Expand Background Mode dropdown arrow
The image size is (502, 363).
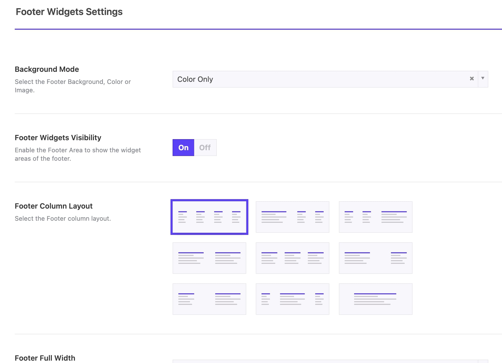[x=483, y=79]
